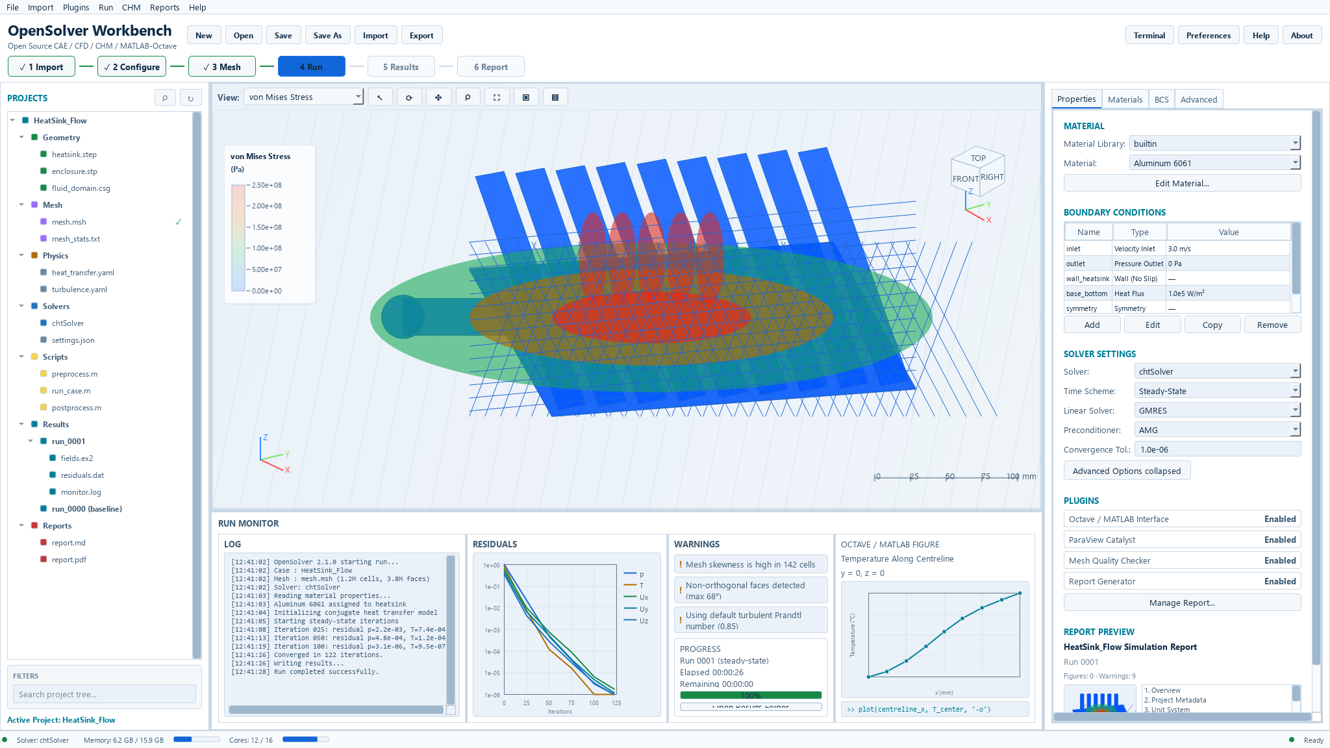This screenshot has height=748, width=1330.
Task: Click the refresh icon in Projects panel
Action: 191,98
